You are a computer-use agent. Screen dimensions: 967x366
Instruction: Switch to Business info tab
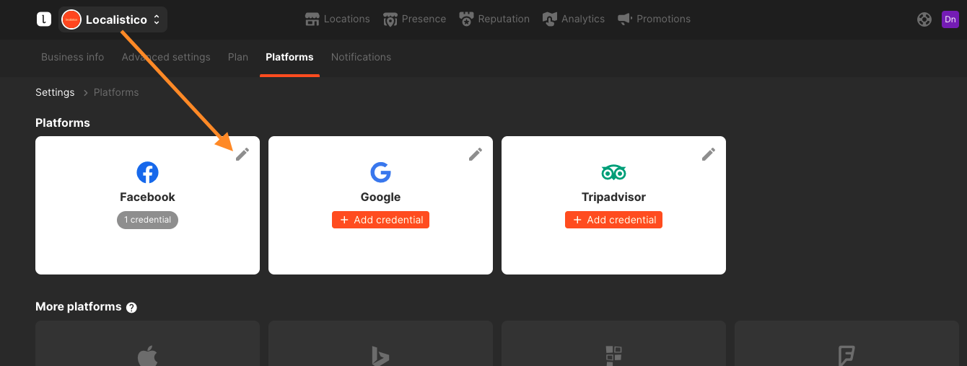(73, 57)
